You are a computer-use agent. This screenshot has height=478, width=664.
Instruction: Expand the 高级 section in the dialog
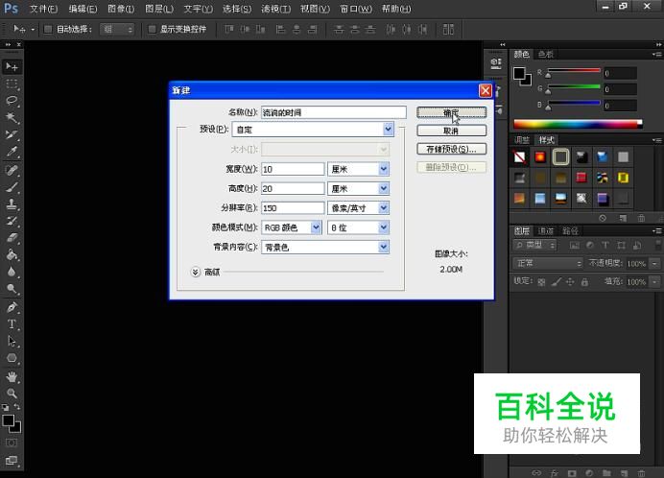pos(196,272)
